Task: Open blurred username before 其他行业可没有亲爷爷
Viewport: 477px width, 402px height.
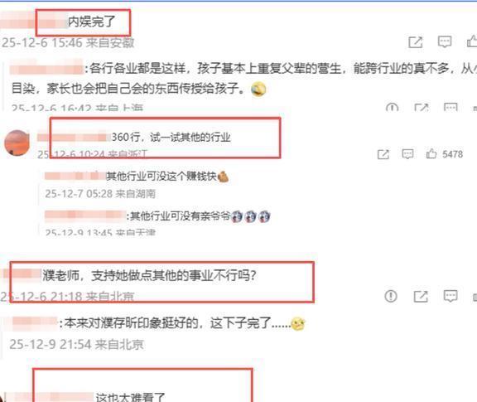Action: (x=84, y=216)
